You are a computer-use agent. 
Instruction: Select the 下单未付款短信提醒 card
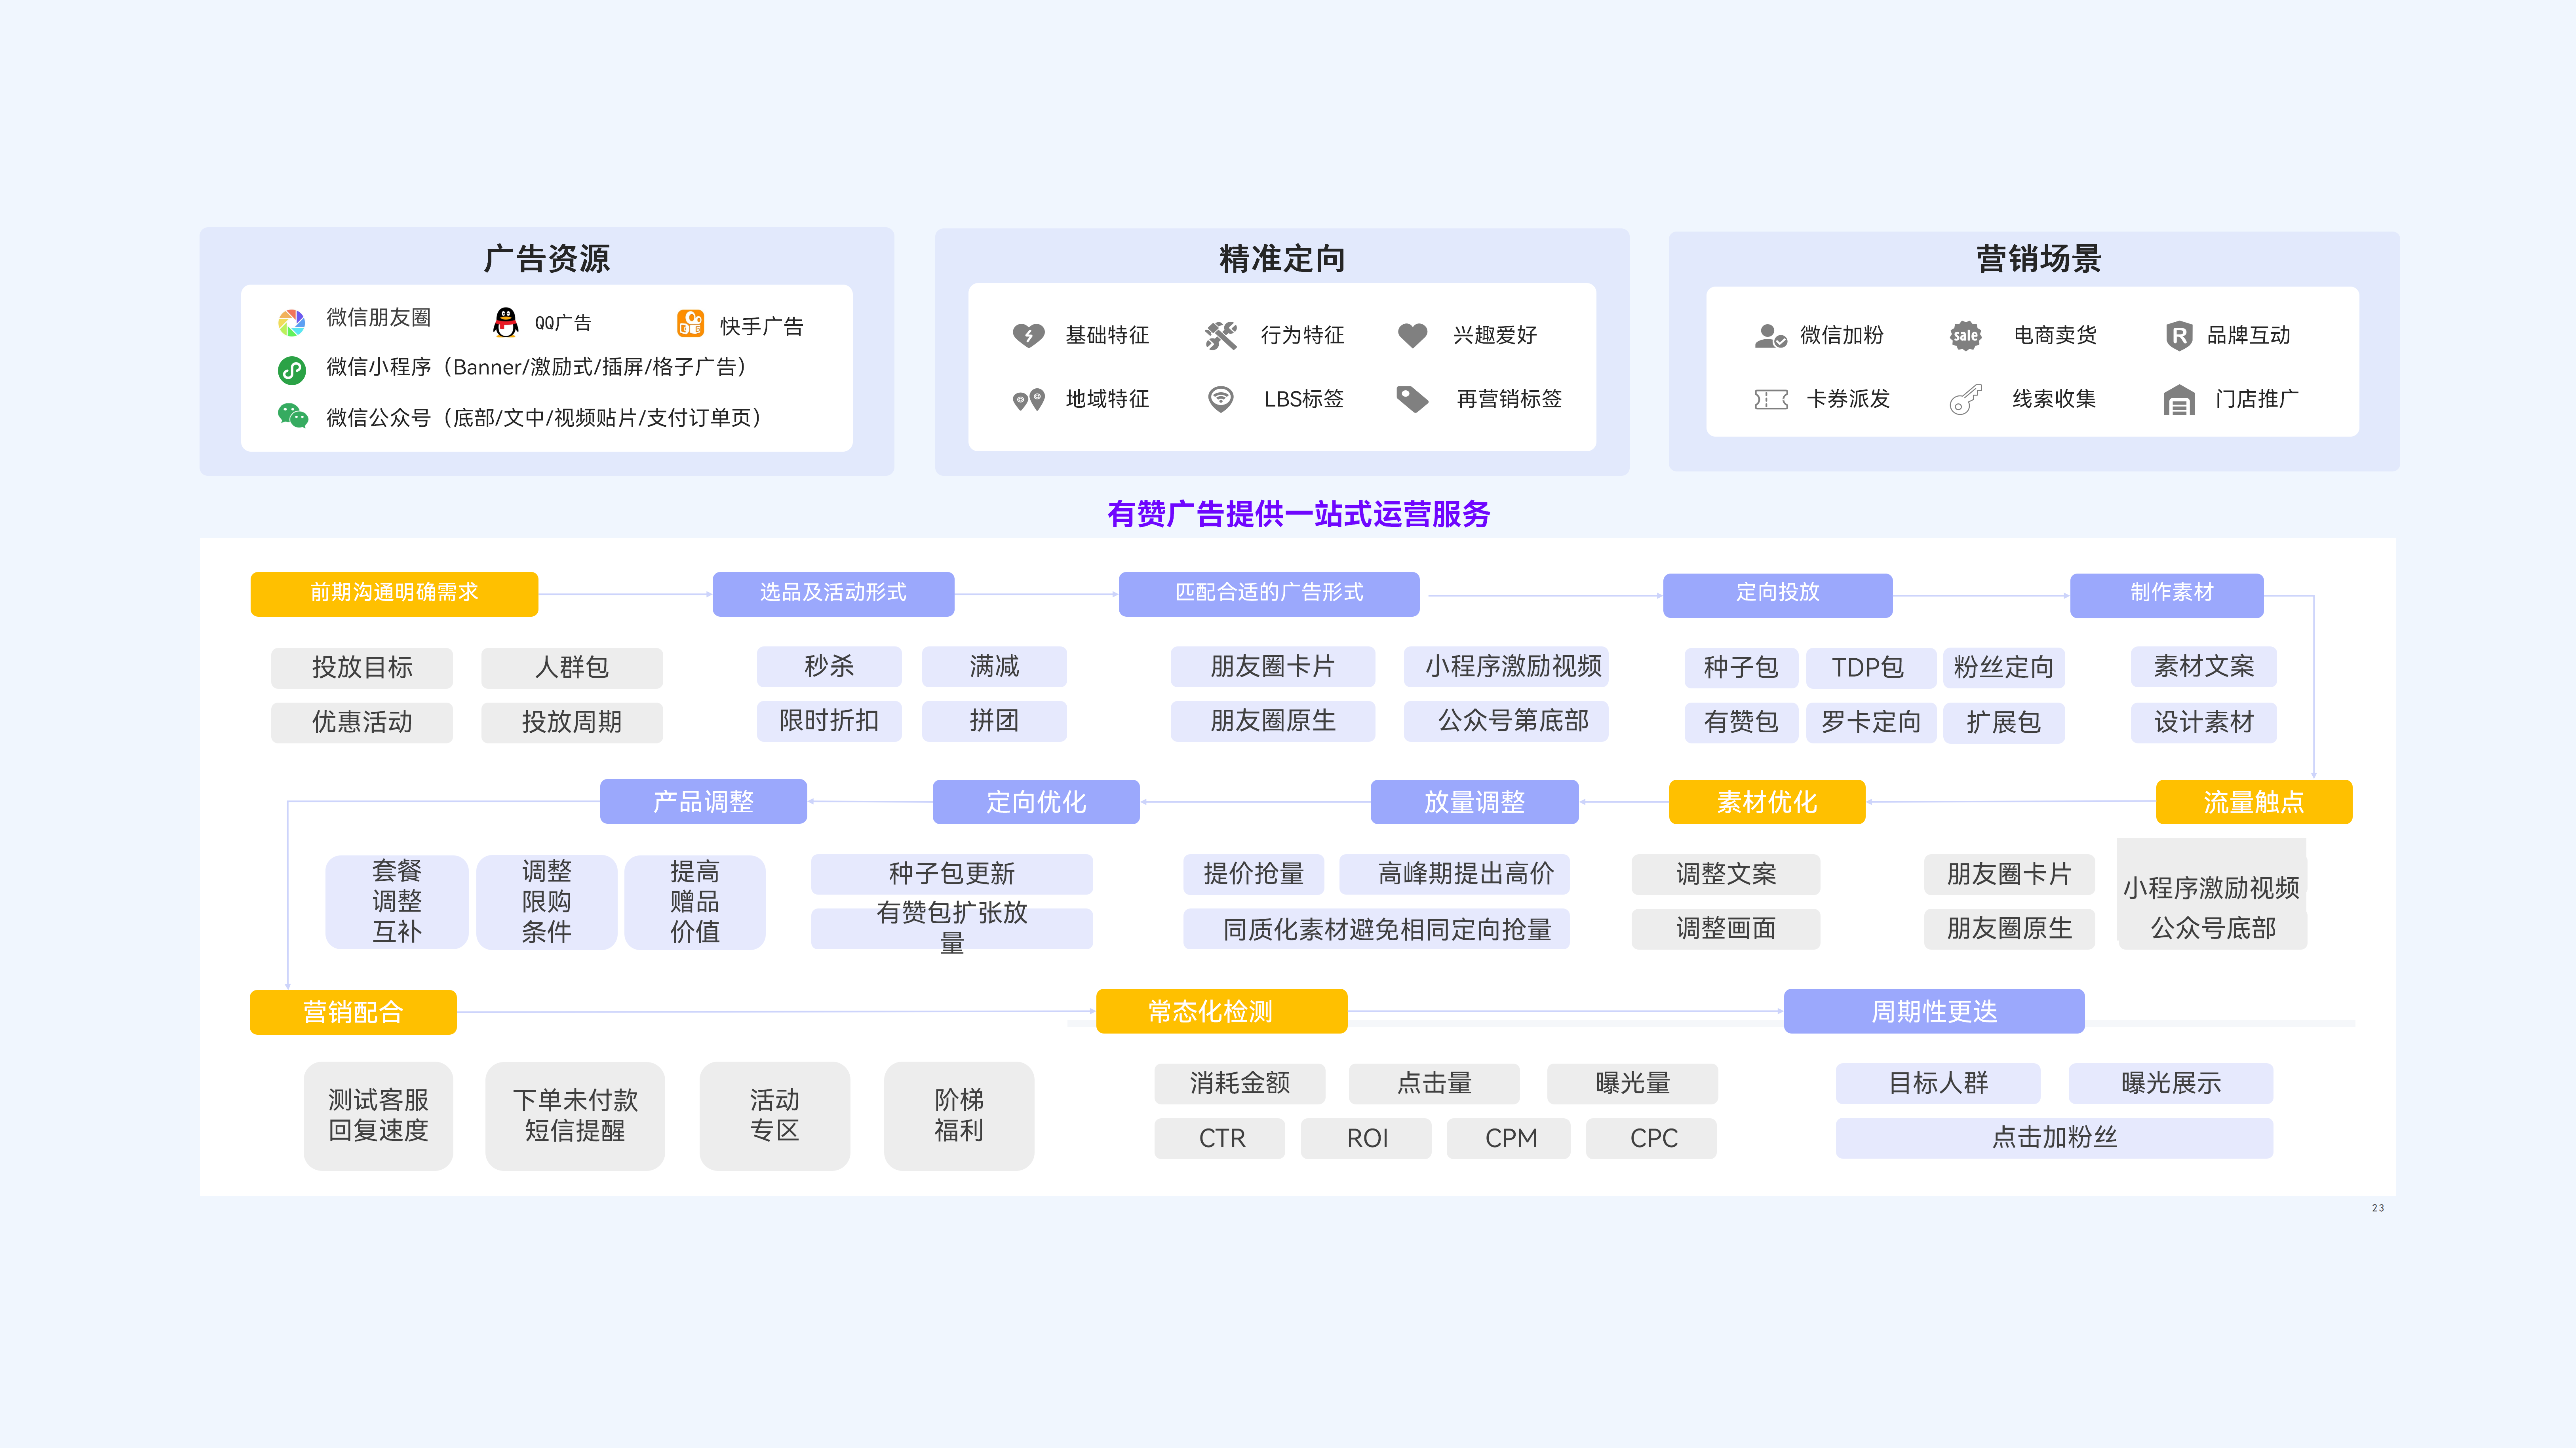point(575,1116)
